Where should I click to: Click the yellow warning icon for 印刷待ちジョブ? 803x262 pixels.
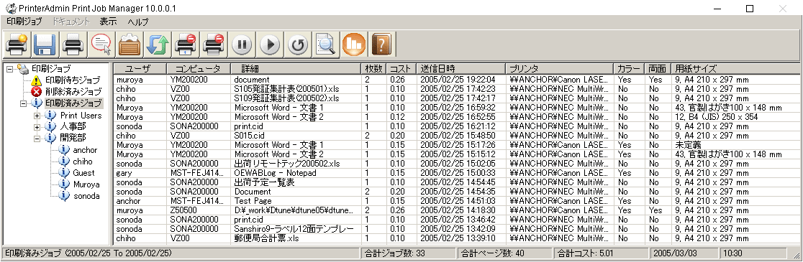coord(36,80)
